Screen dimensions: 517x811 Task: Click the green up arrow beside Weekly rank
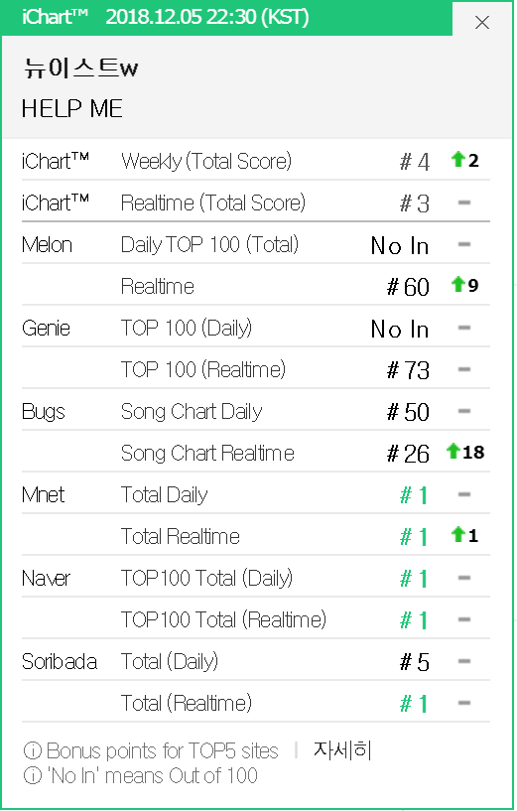click(x=457, y=159)
